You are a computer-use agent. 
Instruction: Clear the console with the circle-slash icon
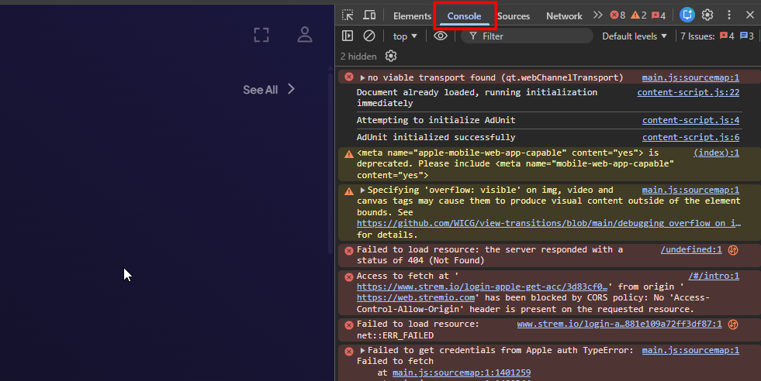[370, 36]
